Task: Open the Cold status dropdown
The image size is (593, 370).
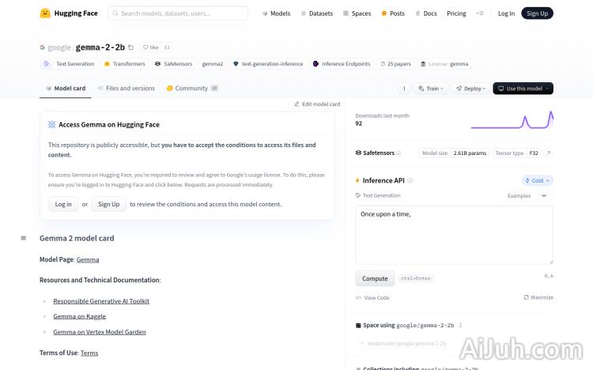Action: [x=538, y=180]
